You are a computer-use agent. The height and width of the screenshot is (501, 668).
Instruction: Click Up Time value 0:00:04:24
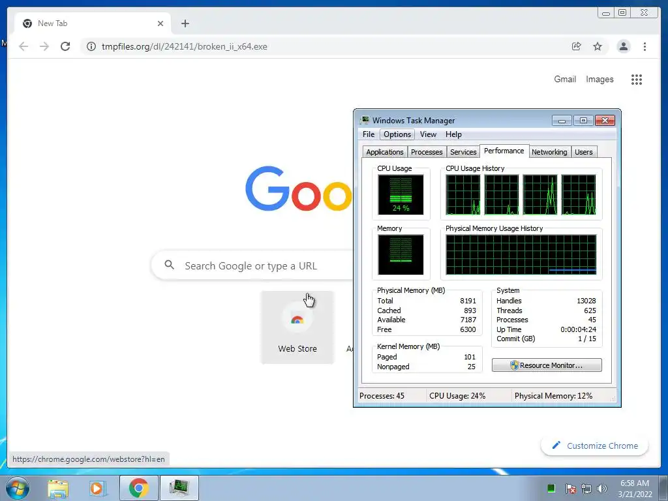[x=578, y=329]
